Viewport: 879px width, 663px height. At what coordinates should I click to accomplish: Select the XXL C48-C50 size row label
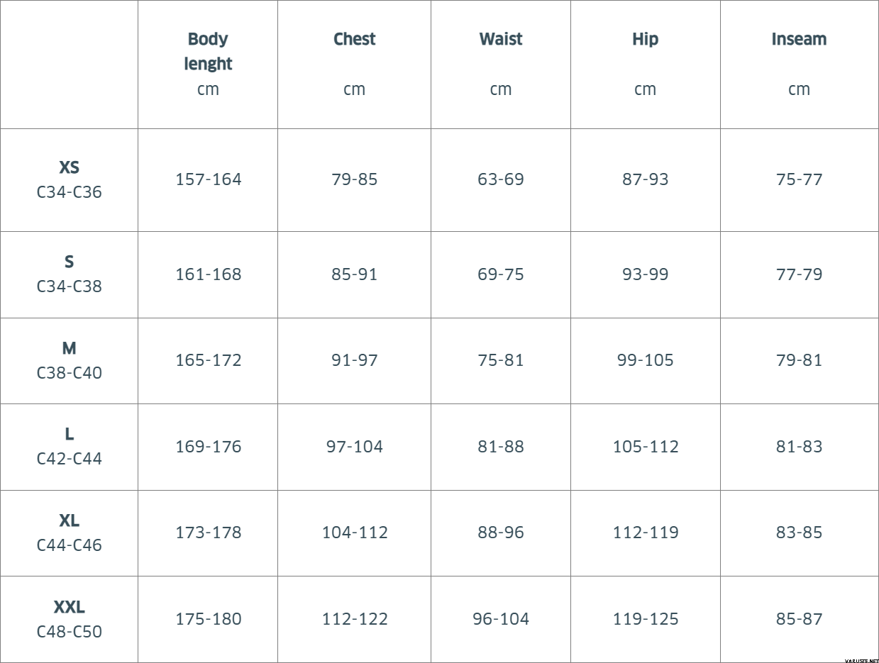(x=69, y=619)
